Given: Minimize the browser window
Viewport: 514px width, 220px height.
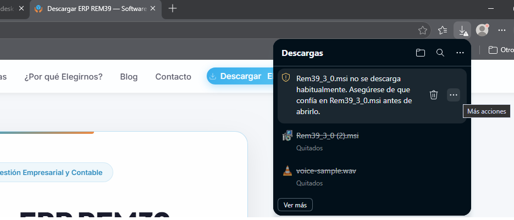Looking at the screenshot, I should pos(491,9).
